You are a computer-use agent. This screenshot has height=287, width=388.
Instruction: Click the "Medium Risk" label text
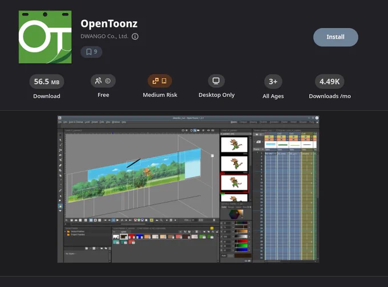(x=160, y=95)
